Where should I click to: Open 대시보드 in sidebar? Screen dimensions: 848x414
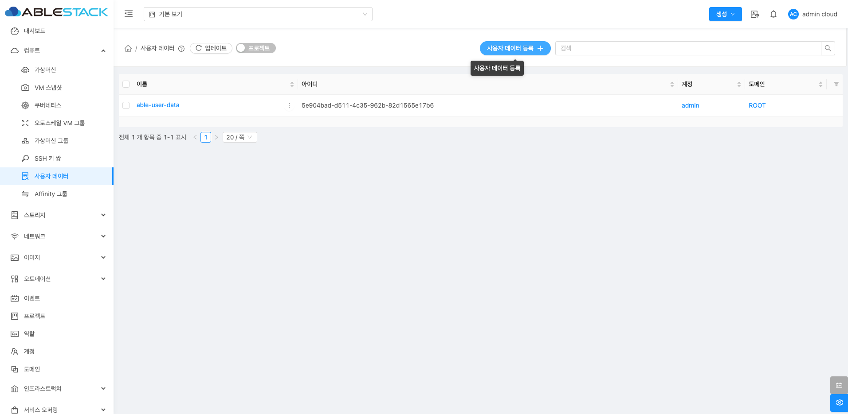tap(57, 31)
